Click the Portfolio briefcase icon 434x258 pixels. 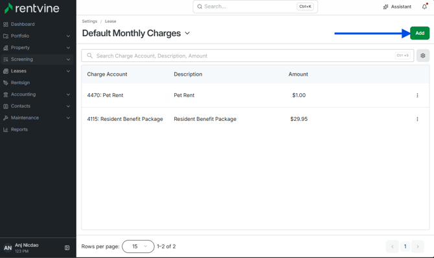click(6, 36)
